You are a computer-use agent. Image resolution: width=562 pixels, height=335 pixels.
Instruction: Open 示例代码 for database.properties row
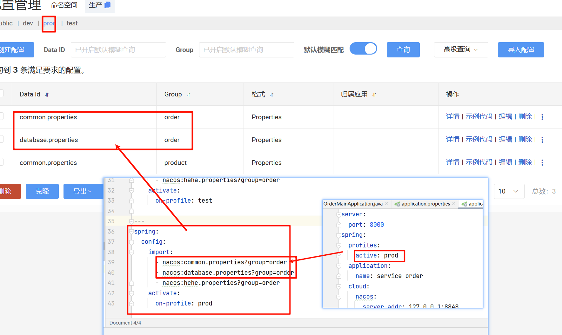click(x=479, y=139)
